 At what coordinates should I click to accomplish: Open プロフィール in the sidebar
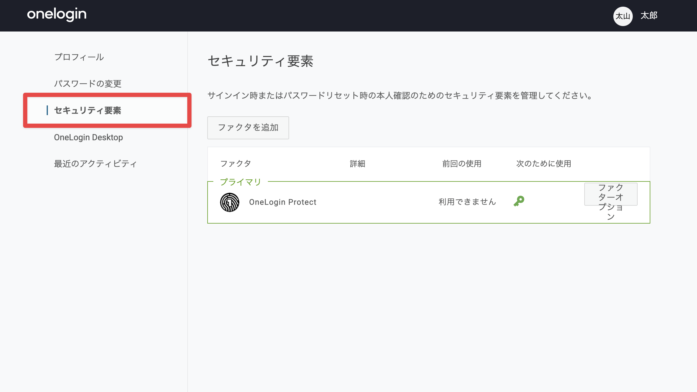[79, 57]
